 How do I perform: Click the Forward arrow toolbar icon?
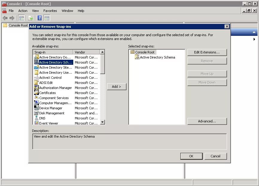pyautogui.click(x=12, y=18)
